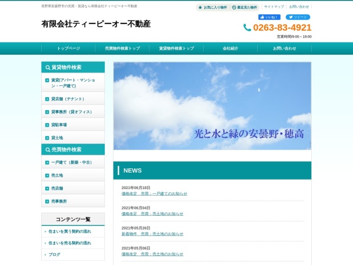Click magnifier icon beside 売買物件検索

coord(48,150)
